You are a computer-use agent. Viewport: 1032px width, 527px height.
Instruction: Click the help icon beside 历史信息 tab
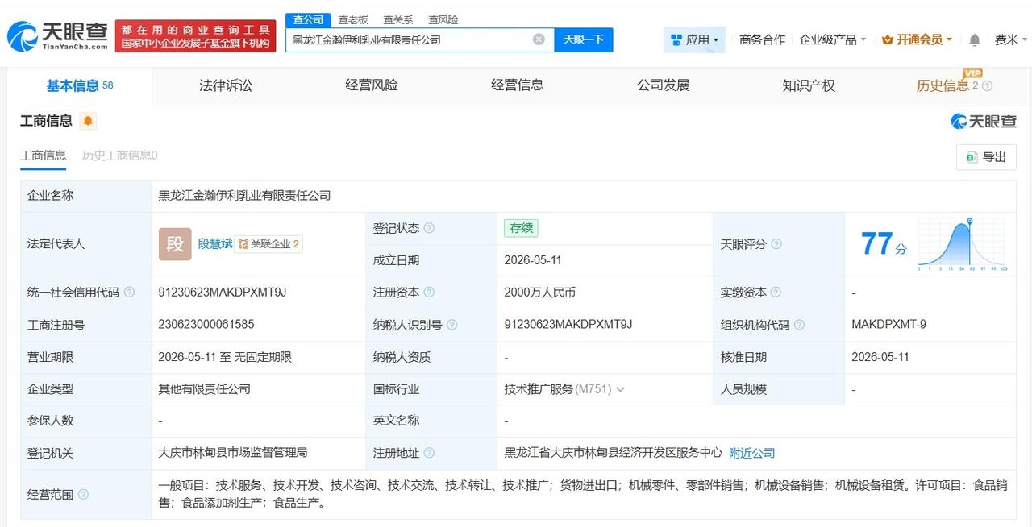[988, 86]
